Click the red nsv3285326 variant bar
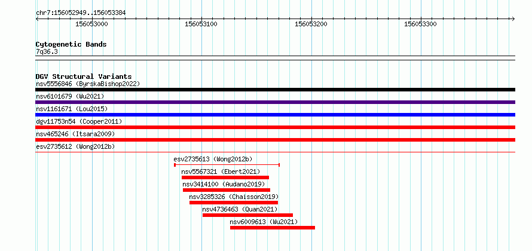 click(234, 203)
